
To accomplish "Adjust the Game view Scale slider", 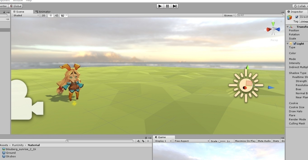I will tap(222, 141).
